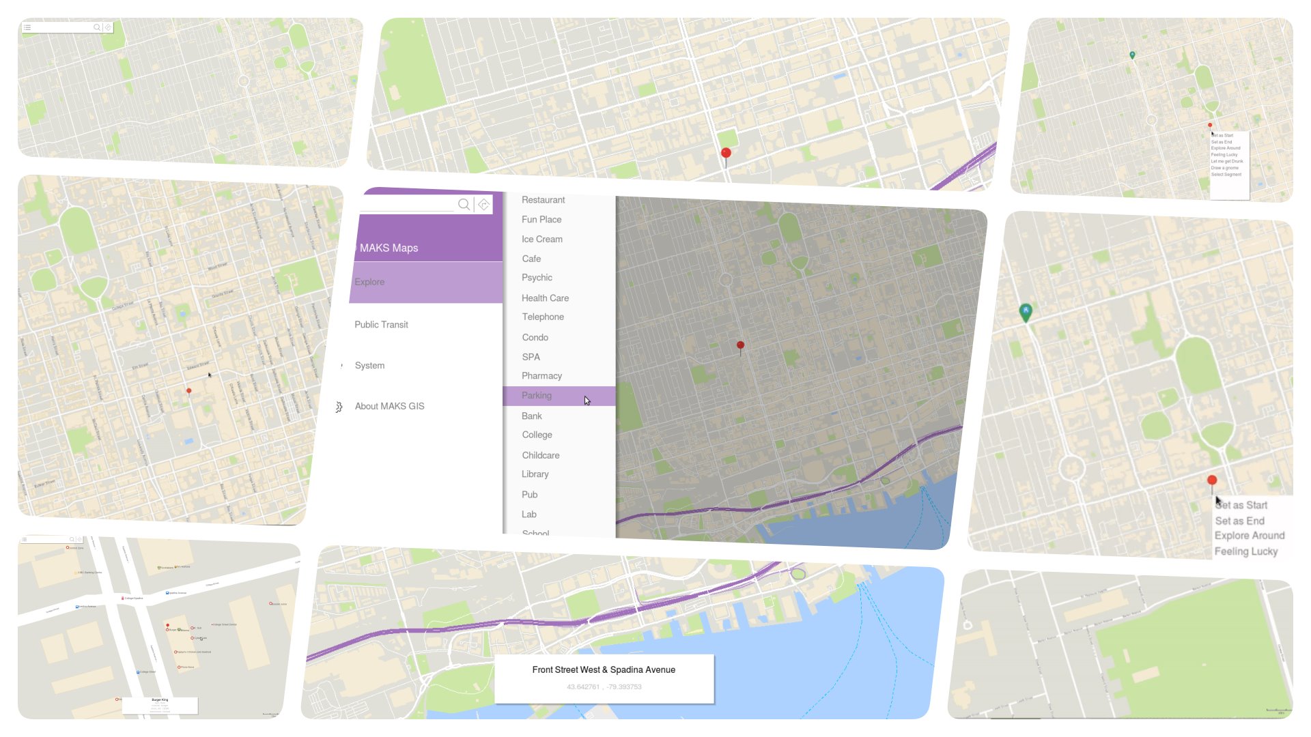Screen dimensions: 1311x737
Task: Pick Ice Cream category
Action: pyautogui.click(x=541, y=240)
